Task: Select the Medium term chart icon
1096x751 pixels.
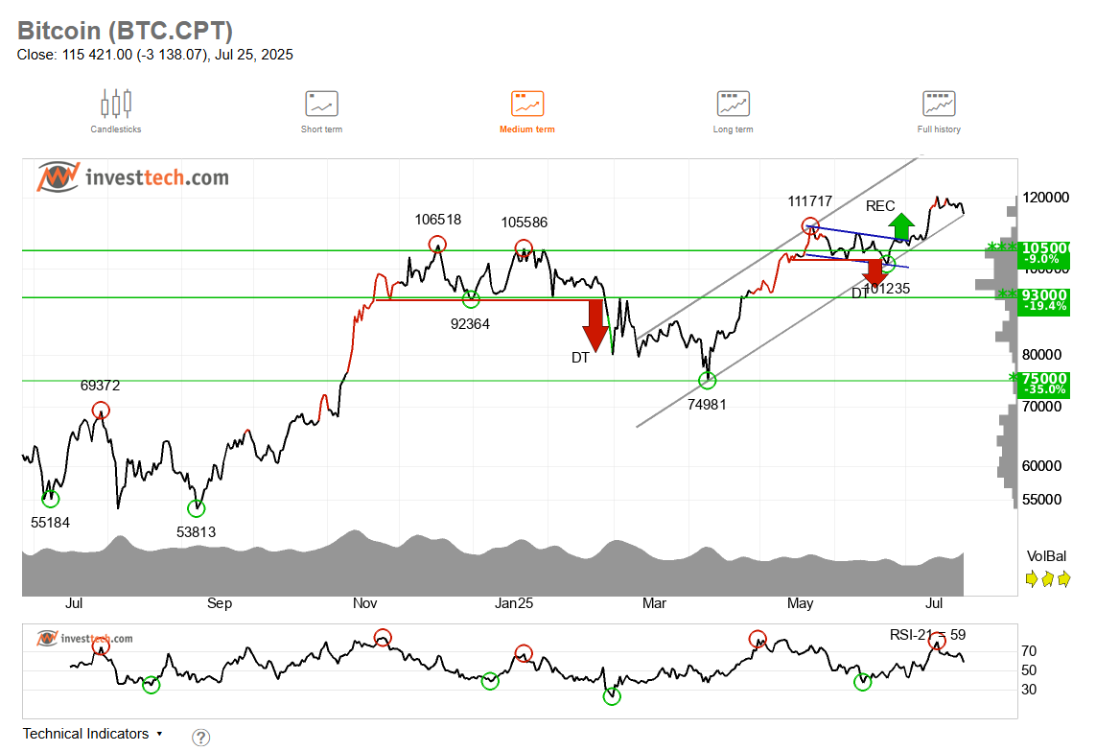Action: tap(527, 104)
